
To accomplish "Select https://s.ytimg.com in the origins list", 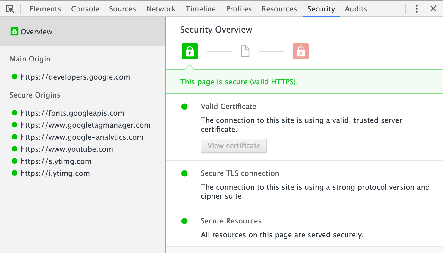I will coord(56,161).
